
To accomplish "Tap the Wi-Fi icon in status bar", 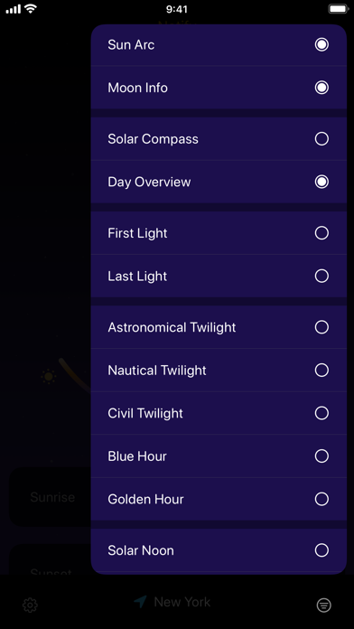I will [x=31, y=9].
